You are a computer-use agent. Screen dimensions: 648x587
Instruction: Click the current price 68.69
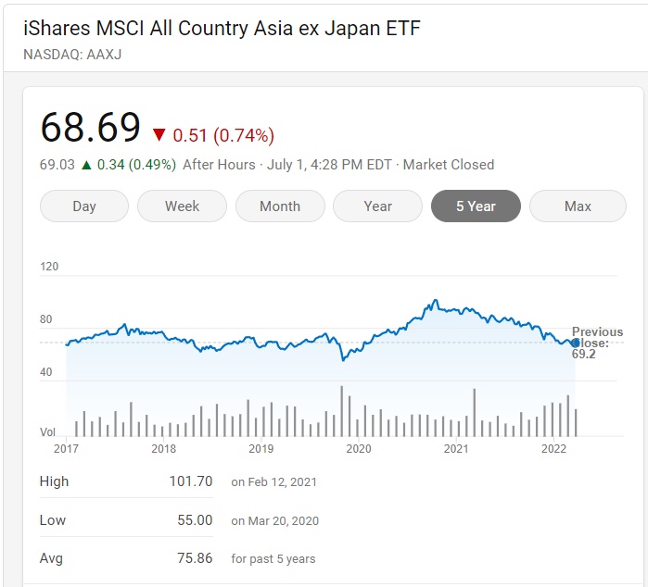click(90, 129)
